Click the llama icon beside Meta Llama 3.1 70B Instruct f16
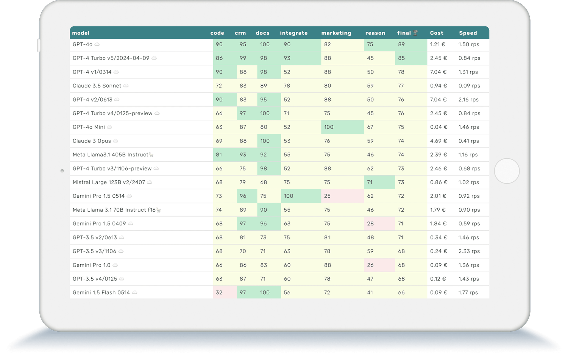 tap(159, 210)
